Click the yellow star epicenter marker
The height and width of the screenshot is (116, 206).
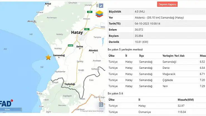pyautogui.click(x=48, y=57)
